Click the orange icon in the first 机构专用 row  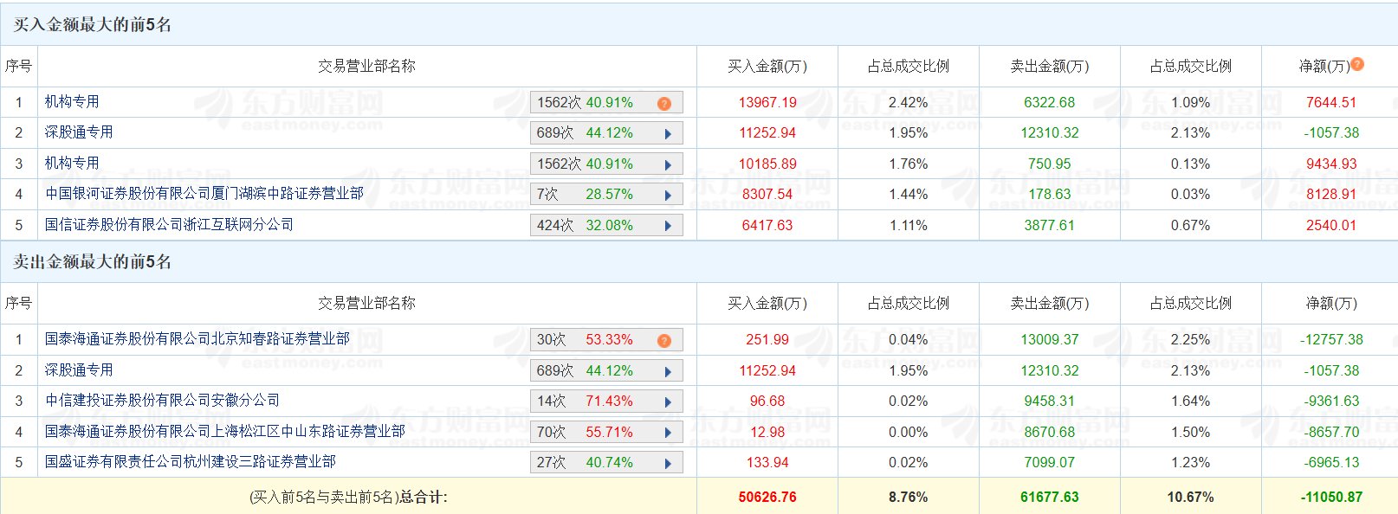pyautogui.click(x=664, y=104)
